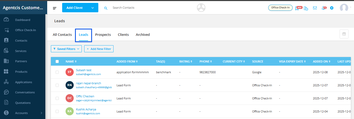Sort by the ADDED ON column header

322,61
